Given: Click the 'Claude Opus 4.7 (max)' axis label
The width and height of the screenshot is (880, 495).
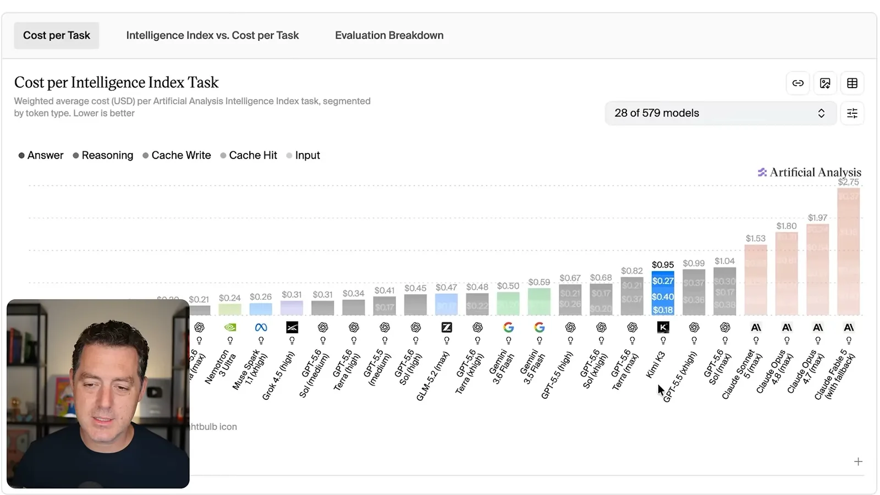Looking at the screenshot, I should click(806, 372).
